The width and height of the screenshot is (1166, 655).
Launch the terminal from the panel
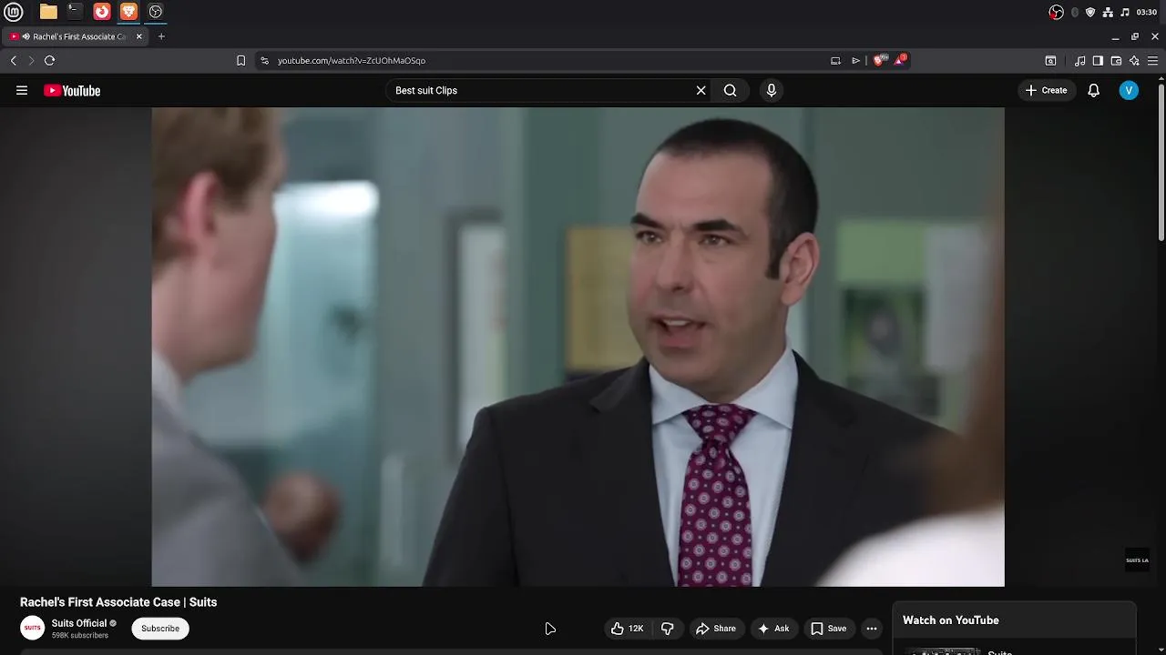point(75,12)
